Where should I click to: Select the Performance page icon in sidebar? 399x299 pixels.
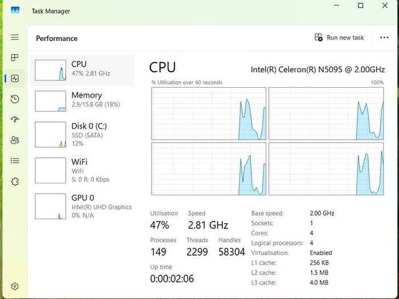(x=15, y=79)
